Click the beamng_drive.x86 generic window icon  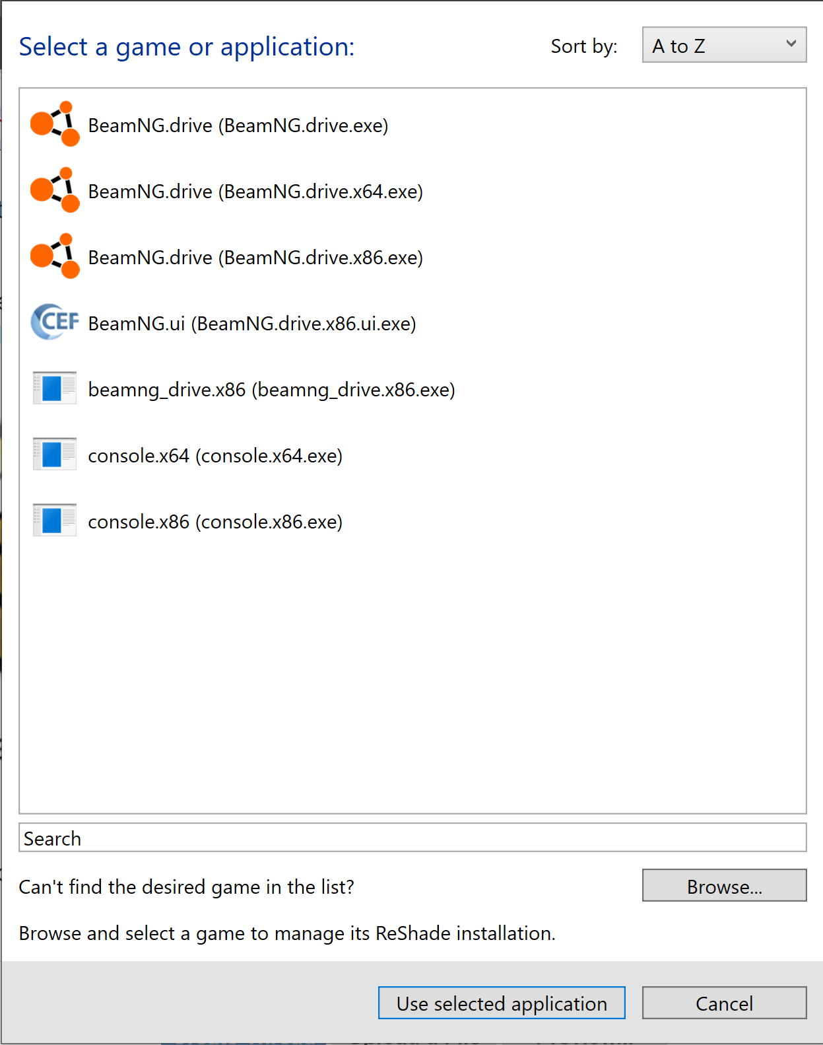[x=55, y=388]
